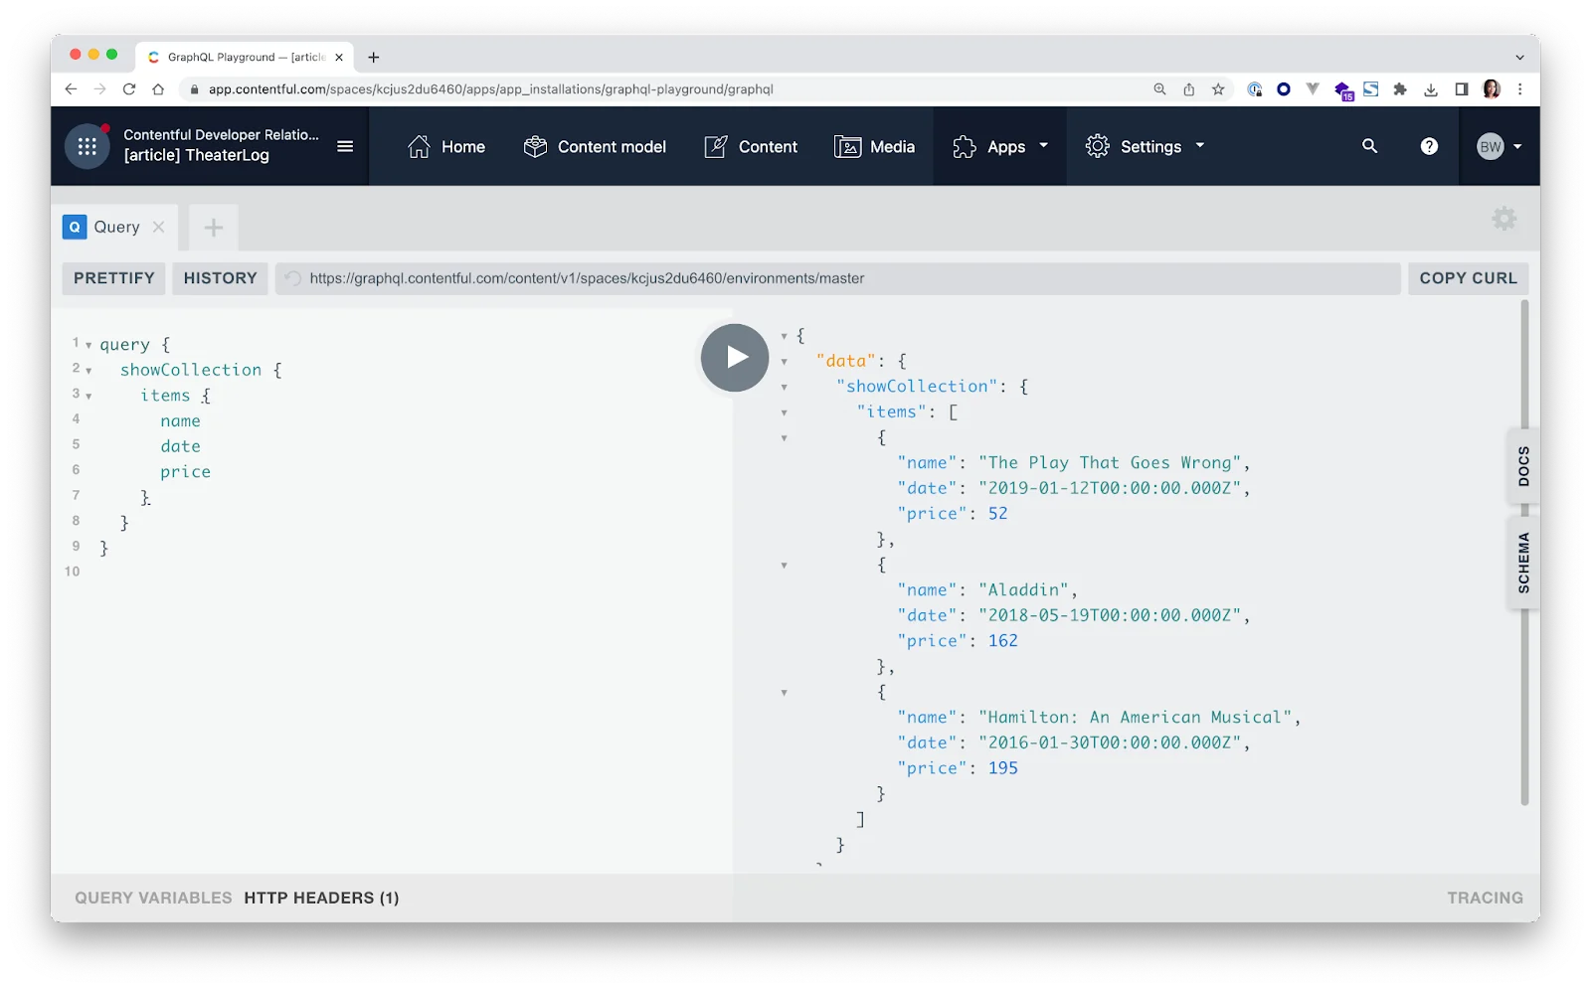Image resolution: width=1591 pixels, height=989 pixels.
Task: Click the price value 195 in results
Action: point(1002,768)
